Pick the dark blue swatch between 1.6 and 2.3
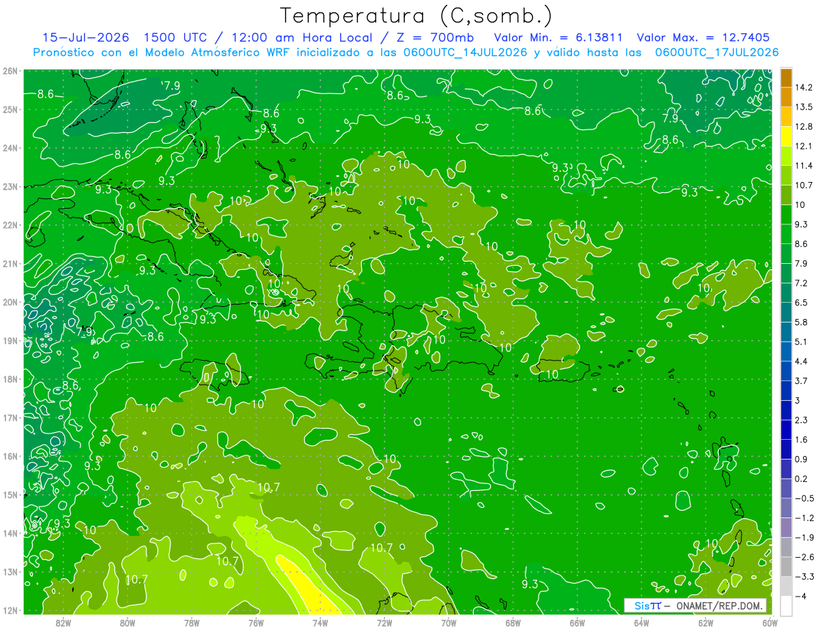The image size is (818, 632). coord(786,430)
